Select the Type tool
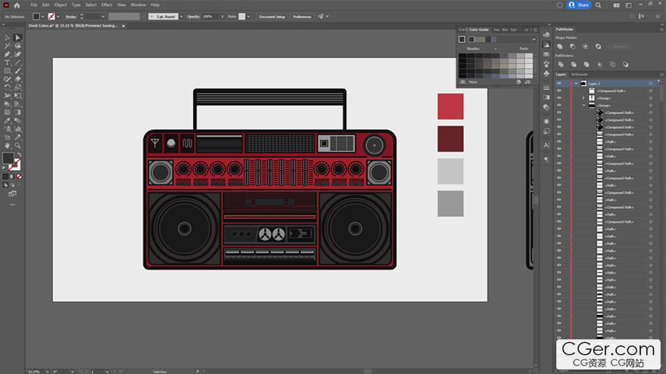Screen dimensions: 666x374 coord(8,62)
